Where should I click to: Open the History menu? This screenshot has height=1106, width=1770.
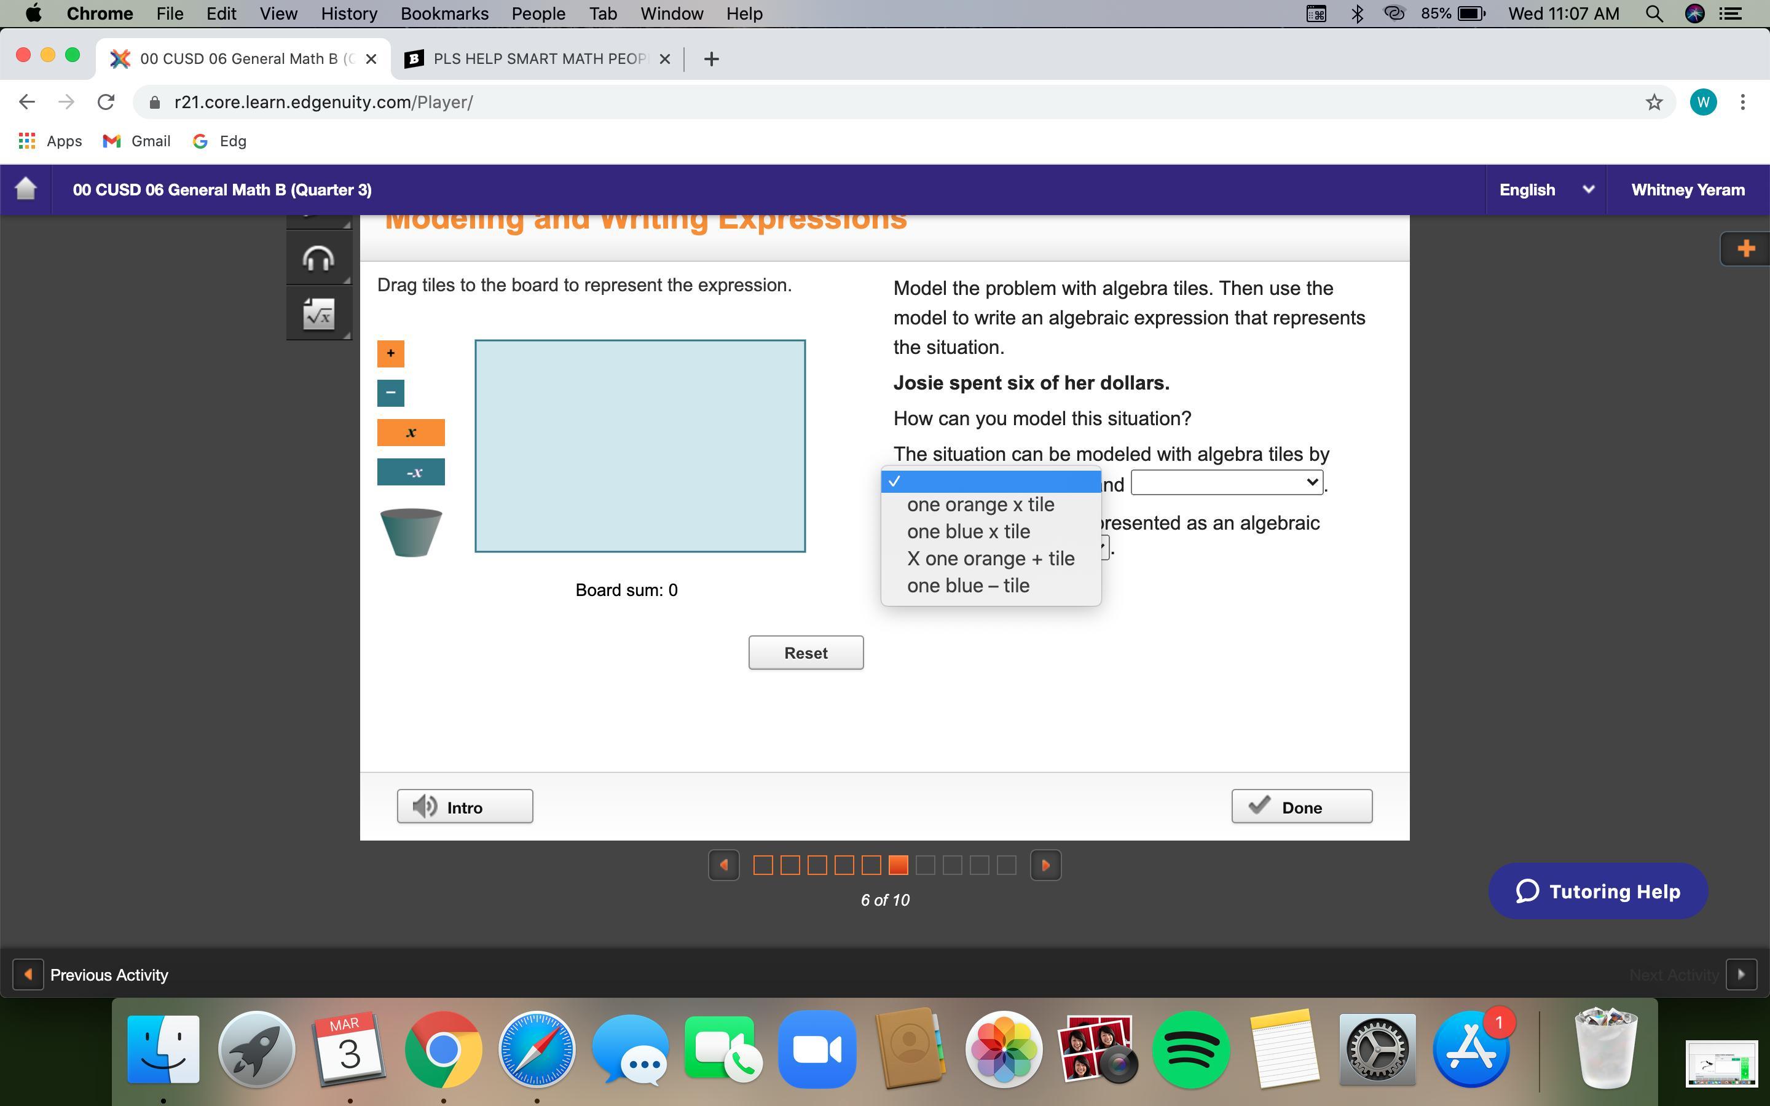[x=348, y=14]
